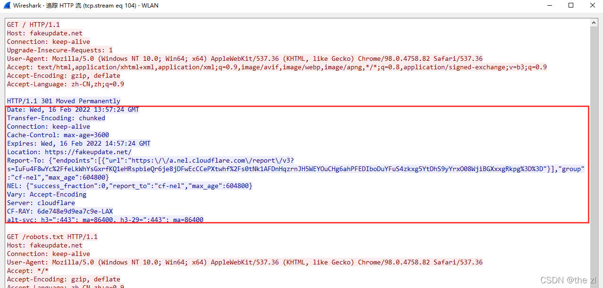603x288 pixels.
Task: Click the first 'GET / HTTP/1.1' request line
Action: pos(33,25)
